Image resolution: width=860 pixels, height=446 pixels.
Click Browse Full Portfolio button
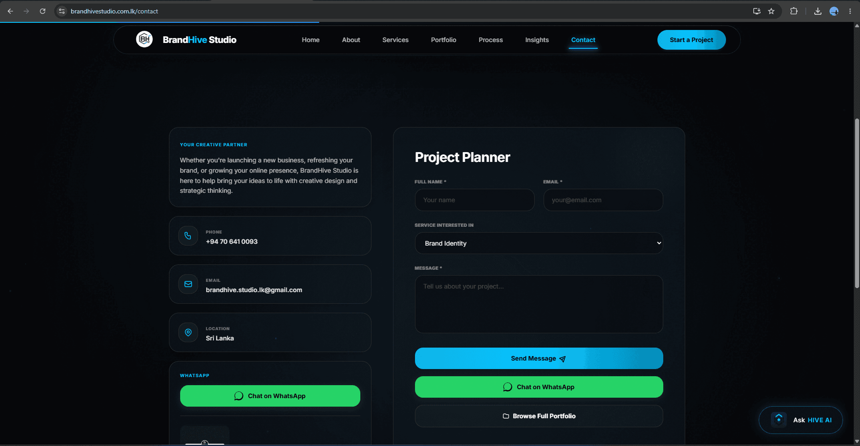pos(539,416)
